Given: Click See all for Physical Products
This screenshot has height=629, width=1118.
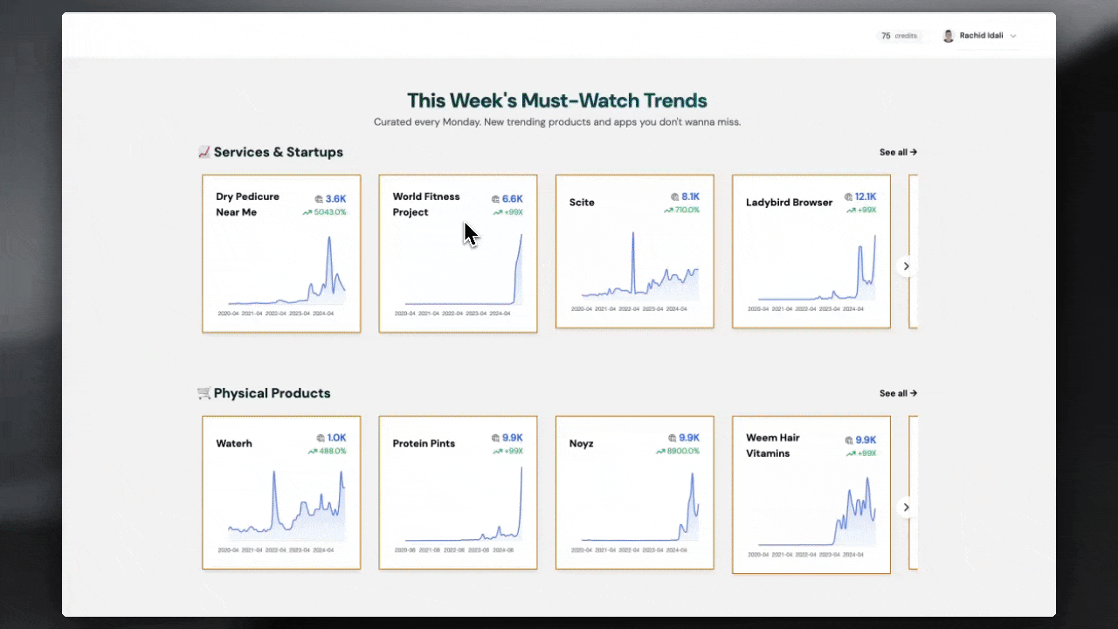Looking at the screenshot, I should pyautogui.click(x=898, y=393).
